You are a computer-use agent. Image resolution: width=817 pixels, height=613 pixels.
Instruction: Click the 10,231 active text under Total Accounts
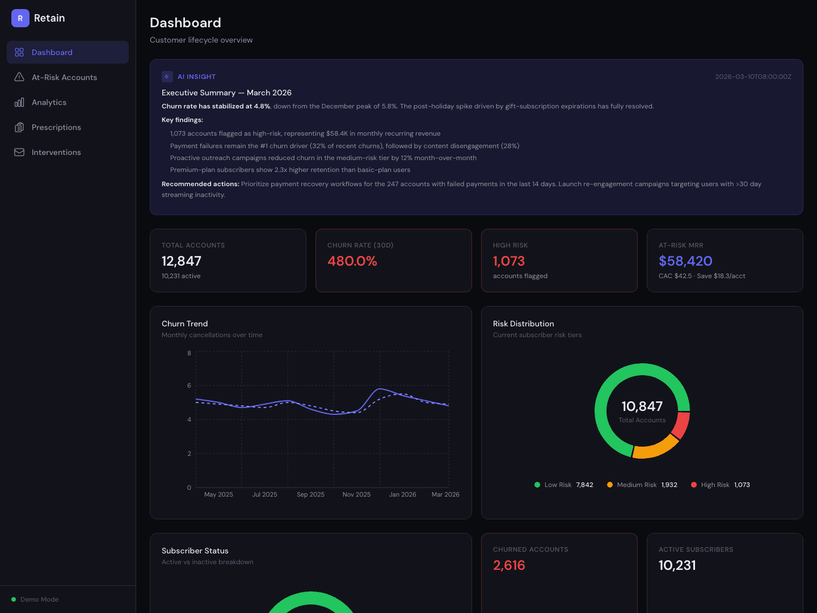[x=181, y=276]
